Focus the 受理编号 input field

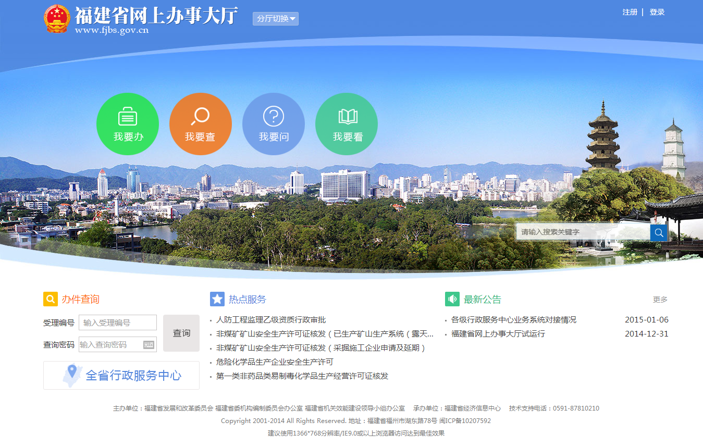coord(118,322)
